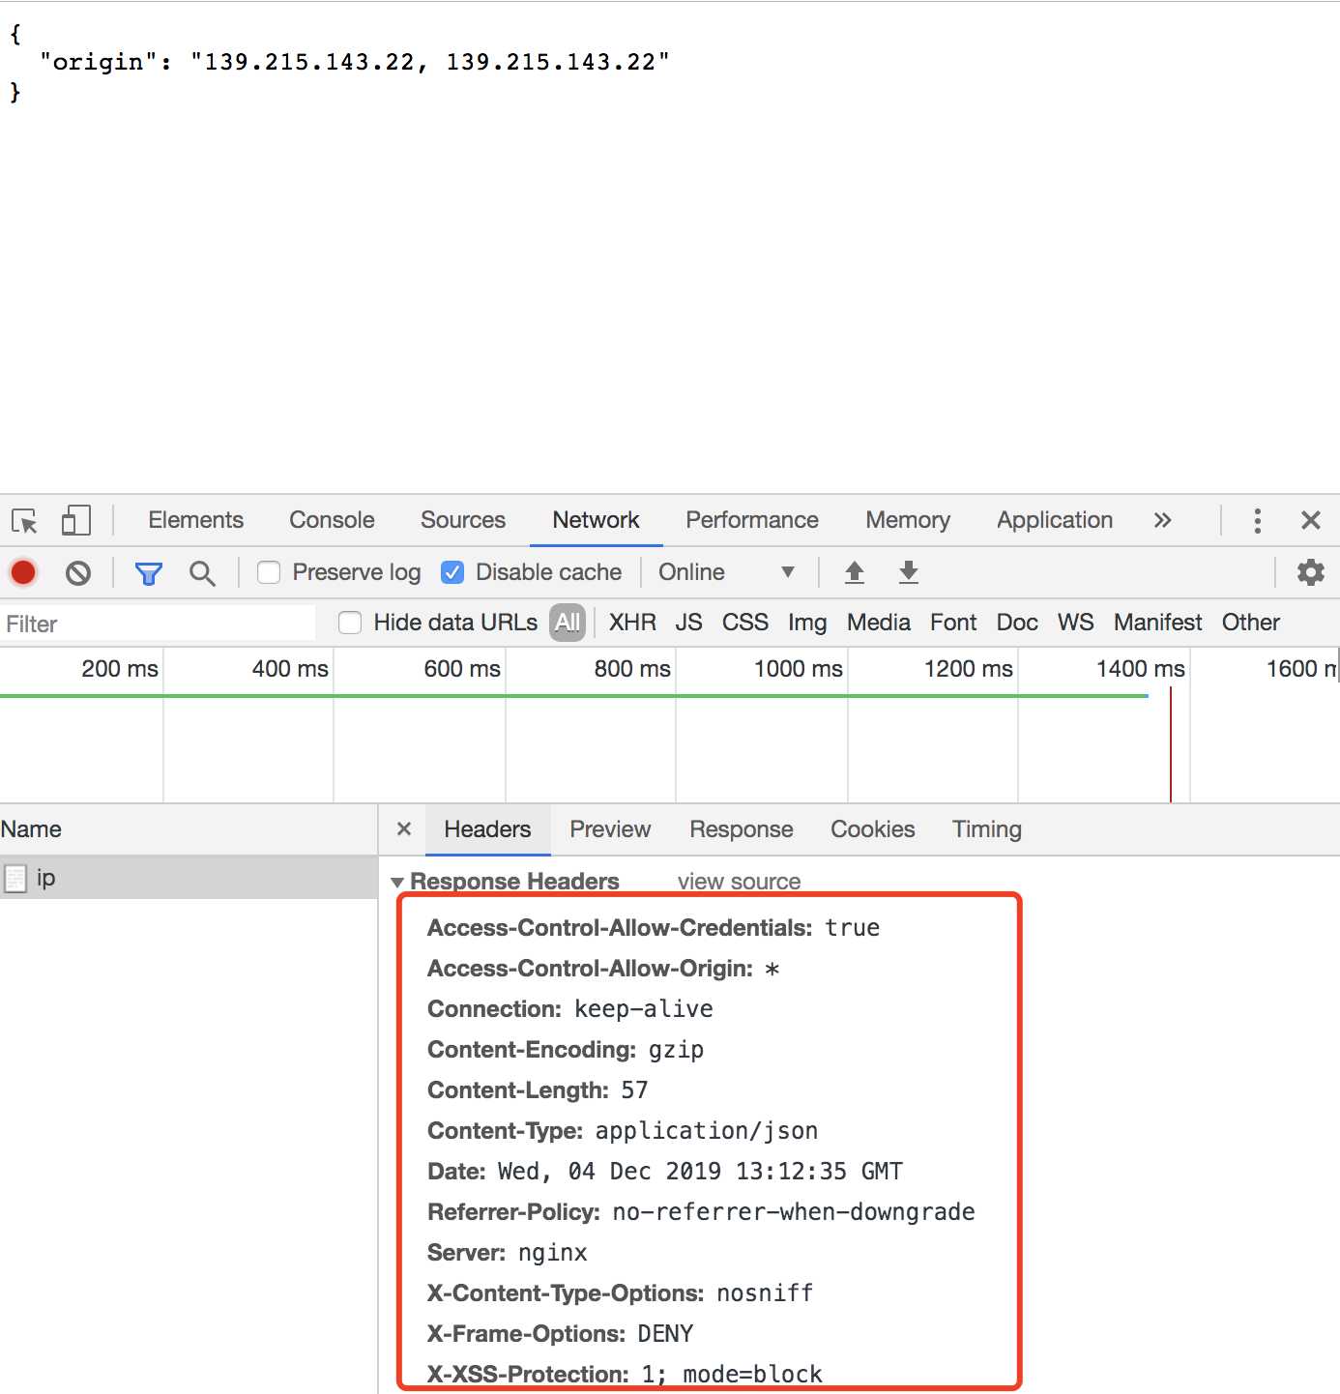Viewport: 1340px width, 1394px height.
Task: Filter requests by Media
Action: 879,623
